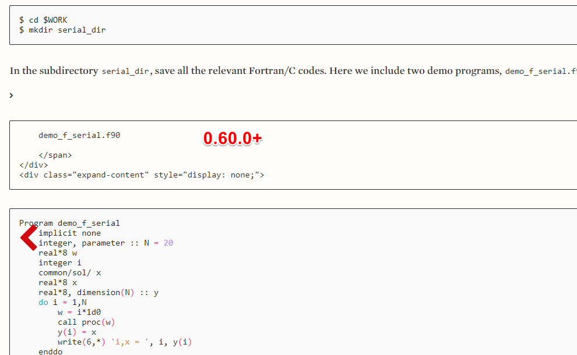The height and width of the screenshot is (355, 577).
Task: Click the 'implicit none' statement
Action: point(69,233)
